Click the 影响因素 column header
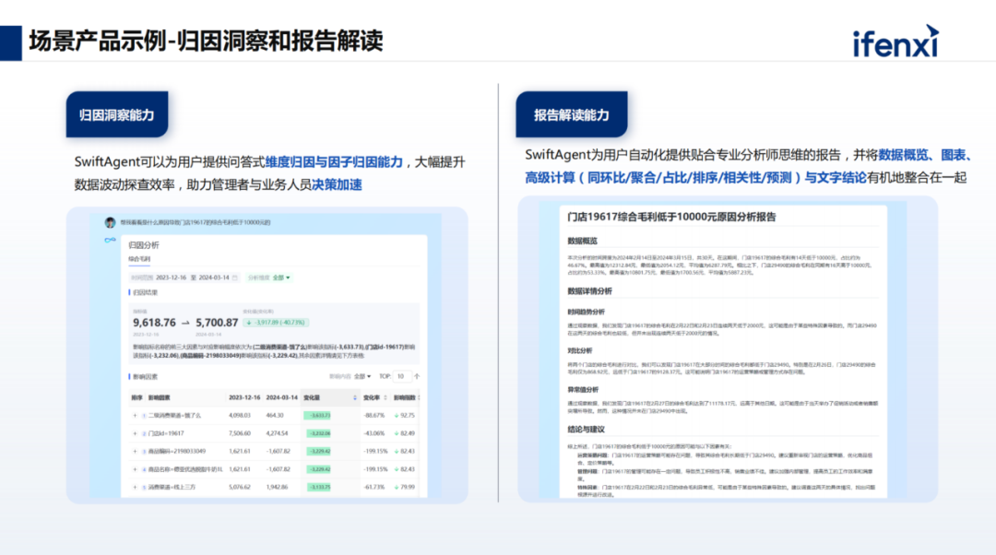This screenshot has width=996, height=555. tap(159, 397)
